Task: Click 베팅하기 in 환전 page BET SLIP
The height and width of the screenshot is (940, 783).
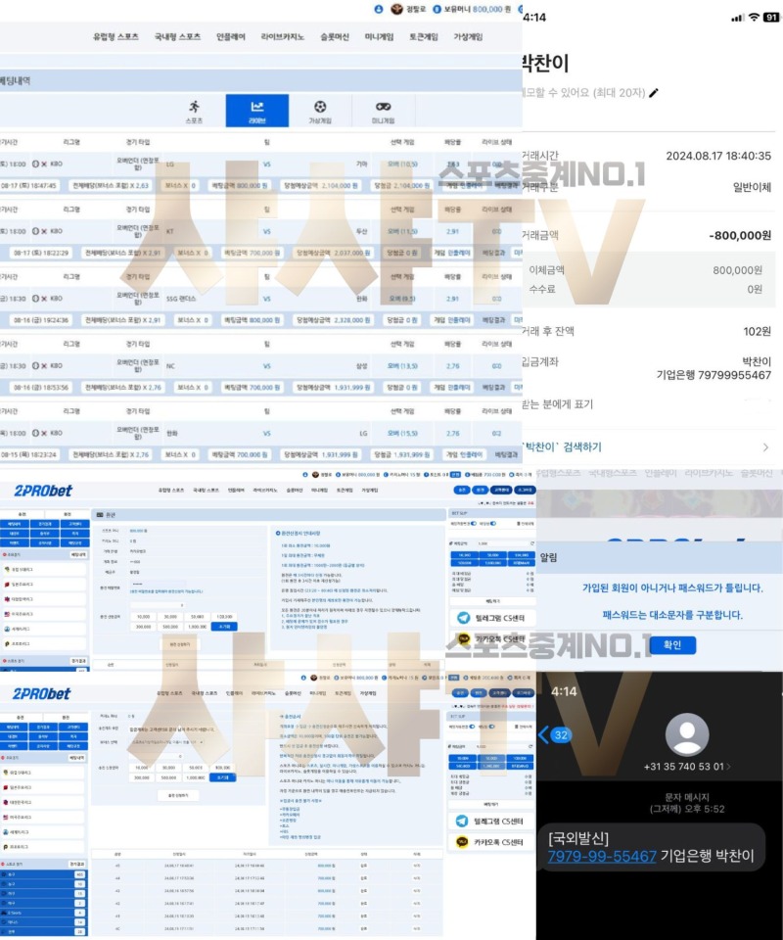Action: [x=492, y=600]
